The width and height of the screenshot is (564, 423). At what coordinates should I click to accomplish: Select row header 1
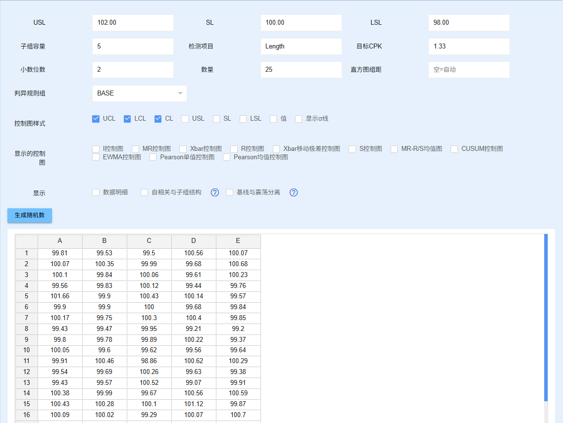pos(27,253)
